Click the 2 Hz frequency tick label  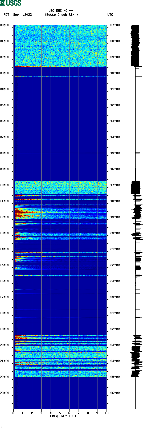point(32,413)
